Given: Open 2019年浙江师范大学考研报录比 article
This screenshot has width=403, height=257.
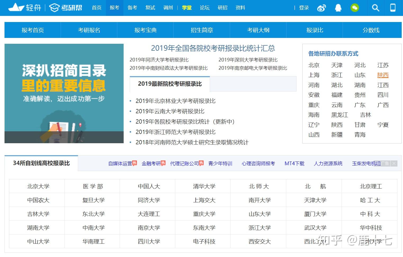Looking at the screenshot, I should coord(176,132).
